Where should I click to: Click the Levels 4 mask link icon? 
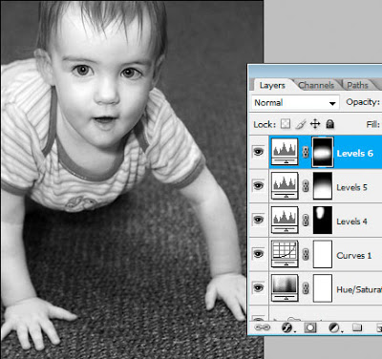(x=306, y=220)
